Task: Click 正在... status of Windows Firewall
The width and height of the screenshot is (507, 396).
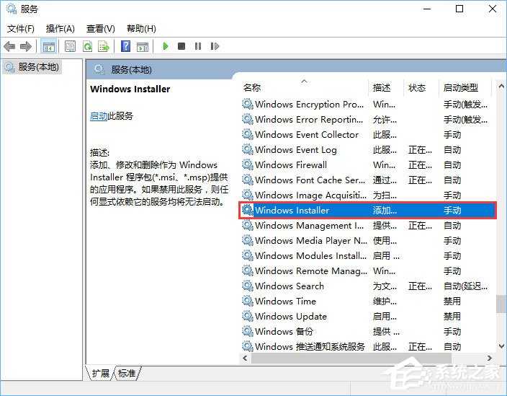Action: point(420,164)
